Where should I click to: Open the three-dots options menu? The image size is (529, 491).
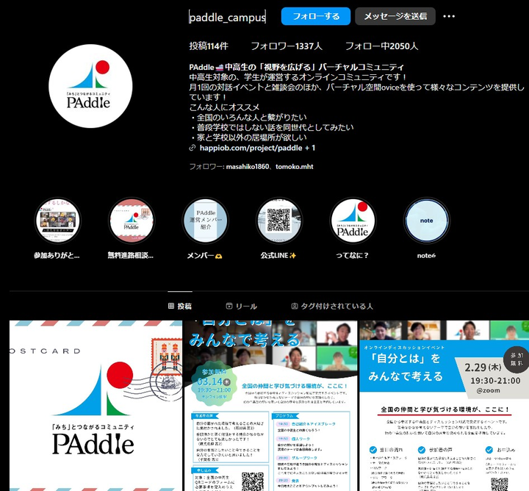point(449,16)
